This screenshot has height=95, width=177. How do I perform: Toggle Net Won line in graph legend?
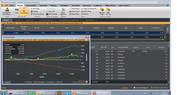(x=28, y=82)
